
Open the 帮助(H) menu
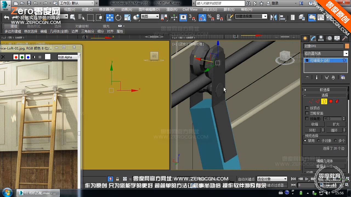coord(247,9)
